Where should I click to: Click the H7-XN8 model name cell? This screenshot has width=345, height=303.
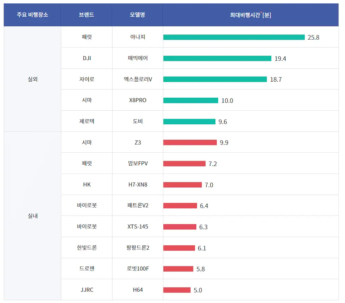(x=137, y=184)
